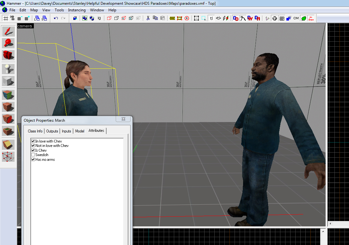Toggle the 3D grid display
349x245 pixels.
[x=12, y=18]
